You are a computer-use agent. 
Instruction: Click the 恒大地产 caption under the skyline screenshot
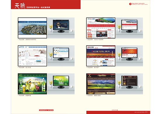click(93, 67)
